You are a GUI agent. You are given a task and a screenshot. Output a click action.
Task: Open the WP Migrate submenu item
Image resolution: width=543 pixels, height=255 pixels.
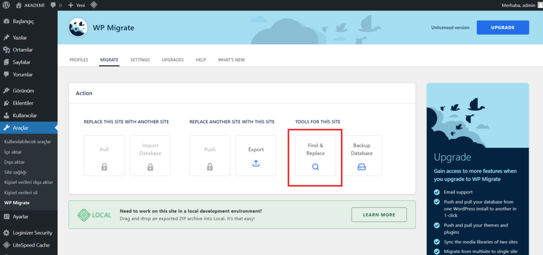click(17, 203)
